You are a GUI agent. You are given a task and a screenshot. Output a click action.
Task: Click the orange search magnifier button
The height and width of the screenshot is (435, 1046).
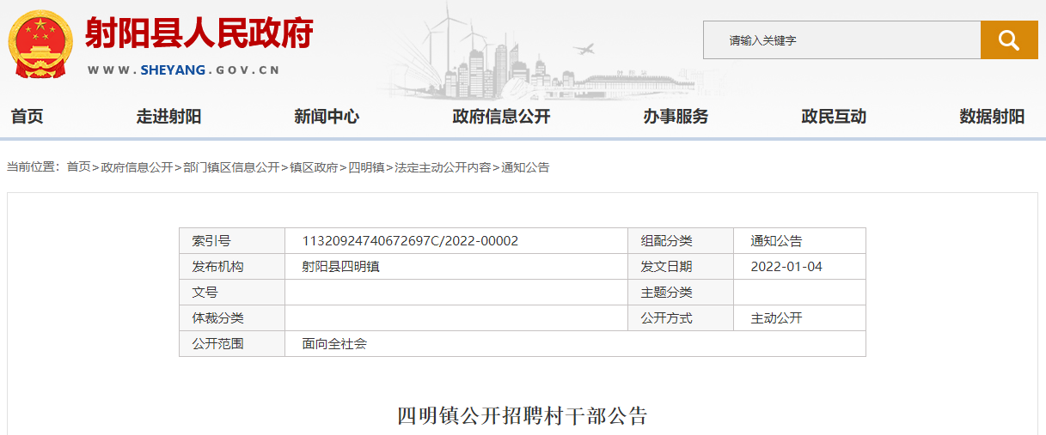point(1009,39)
